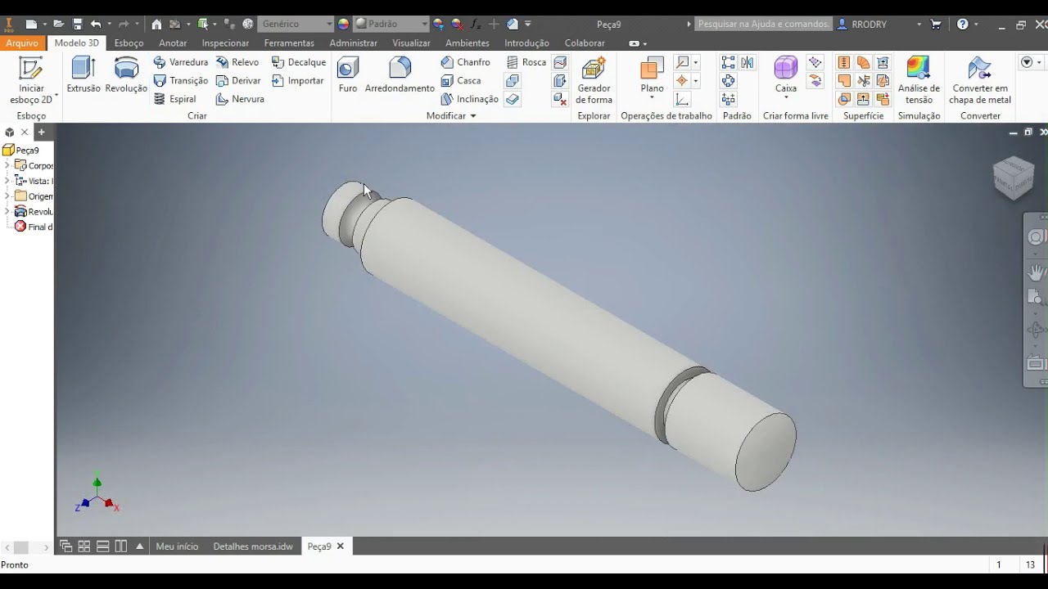Image resolution: width=1048 pixels, height=589 pixels.
Task: Choose the Casca shell tool
Action: [461, 80]
